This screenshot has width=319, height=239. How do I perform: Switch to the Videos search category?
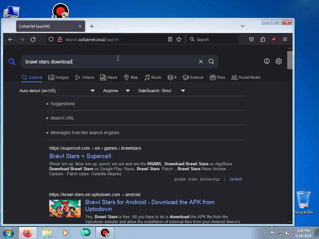click(84, 77)
